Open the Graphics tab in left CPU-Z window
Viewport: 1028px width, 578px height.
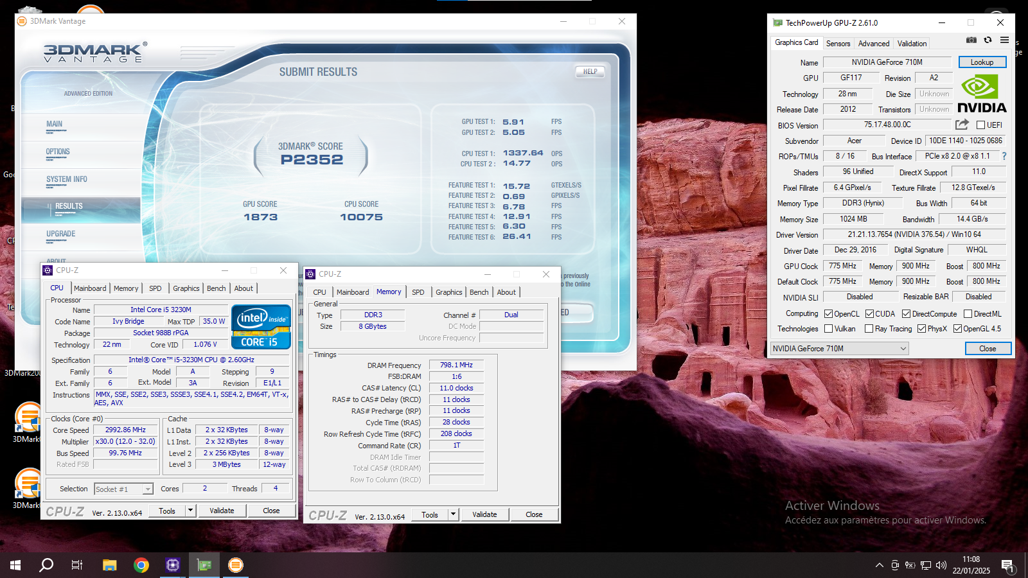(186, 288)
